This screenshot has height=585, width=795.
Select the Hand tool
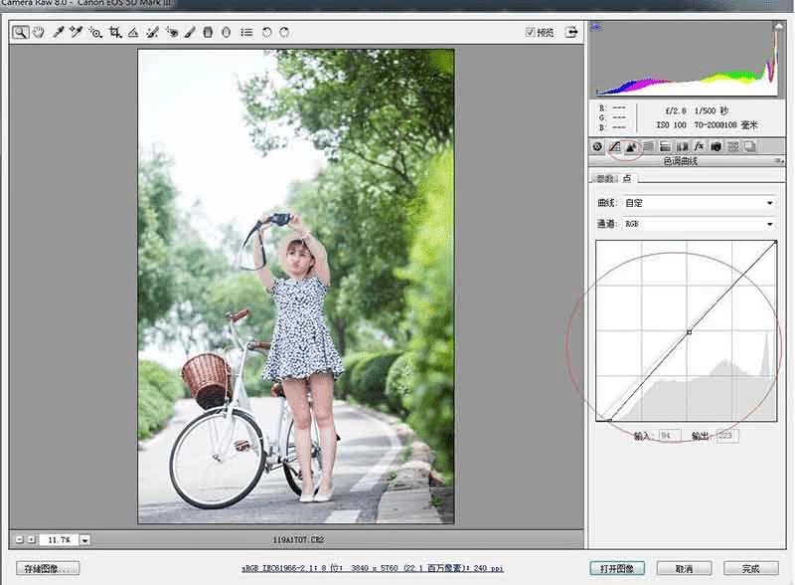39,32
